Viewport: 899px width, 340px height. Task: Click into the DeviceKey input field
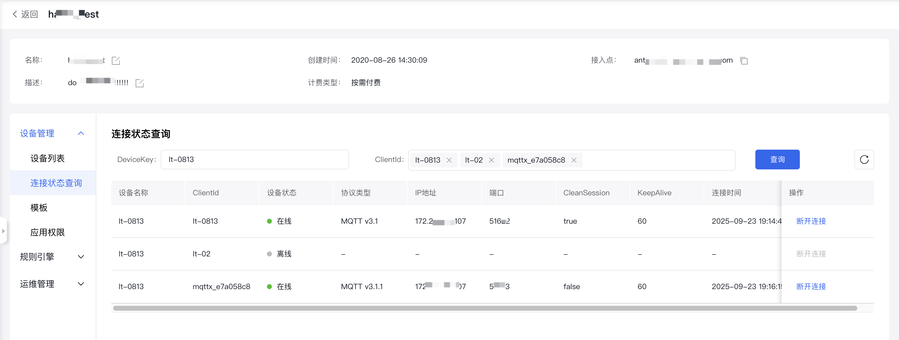(x=255, y=160)
